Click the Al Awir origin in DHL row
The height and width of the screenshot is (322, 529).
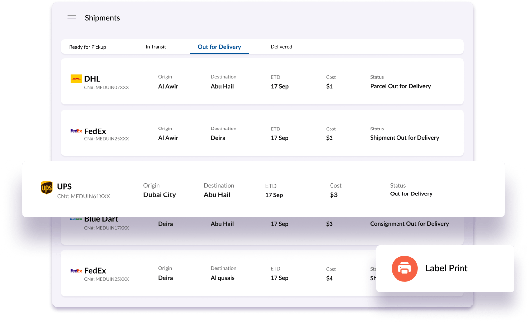(x=168, y=86)
